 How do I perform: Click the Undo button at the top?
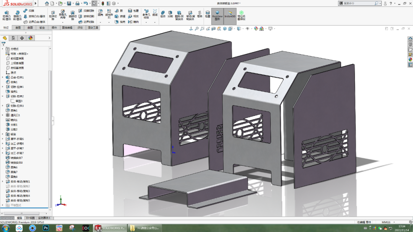85,3
